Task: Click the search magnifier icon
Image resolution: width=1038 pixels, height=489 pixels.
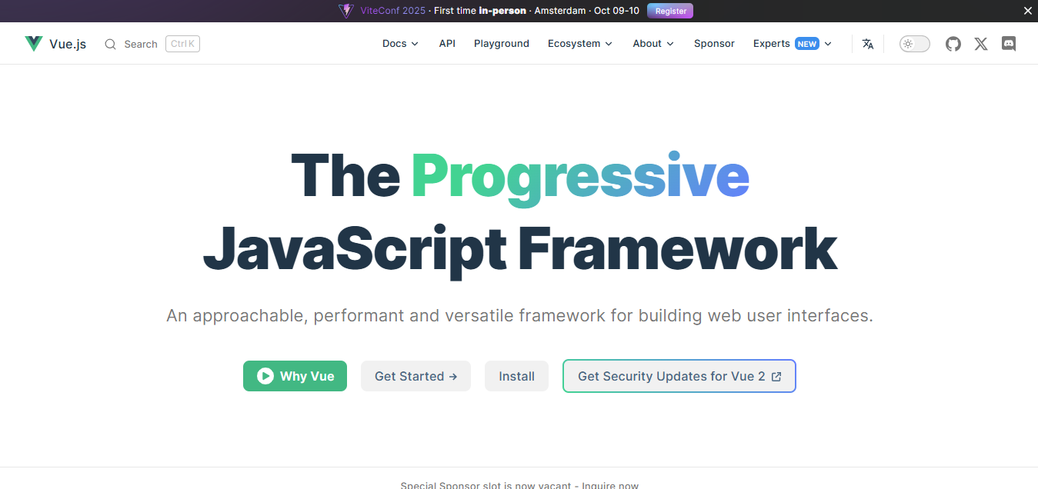Action: [x=111, y=44]
